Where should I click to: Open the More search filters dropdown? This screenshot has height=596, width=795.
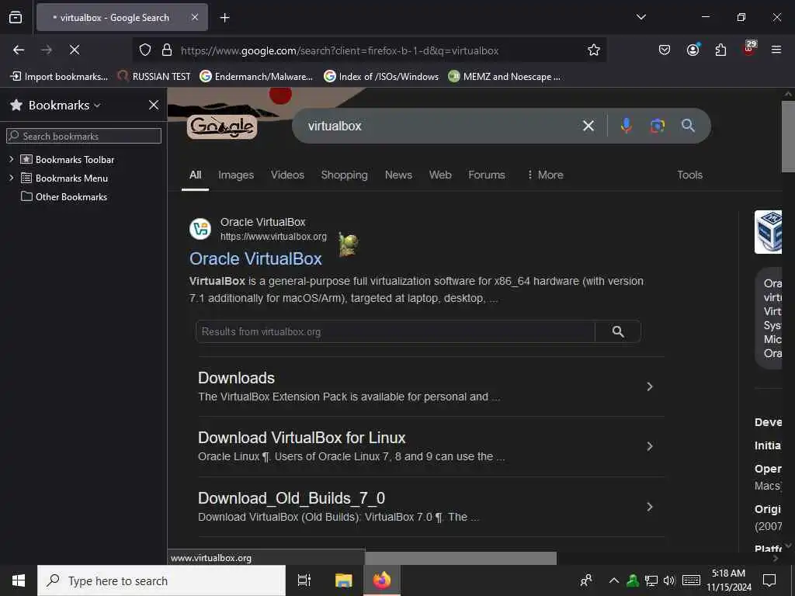pyautogui.click(x=545, y=175)
